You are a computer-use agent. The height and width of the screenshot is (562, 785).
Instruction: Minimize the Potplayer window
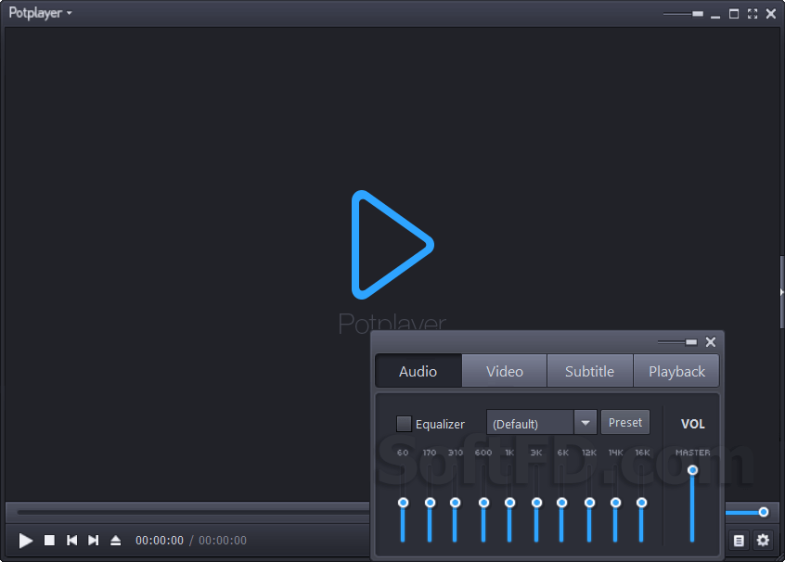coord(715,15)
